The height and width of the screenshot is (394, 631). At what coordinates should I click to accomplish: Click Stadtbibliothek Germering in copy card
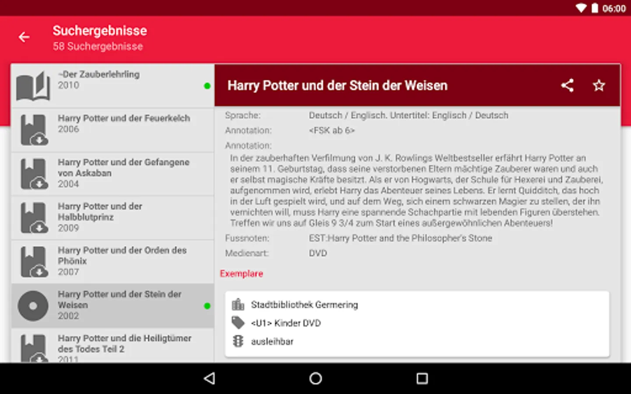coord(304,305)
